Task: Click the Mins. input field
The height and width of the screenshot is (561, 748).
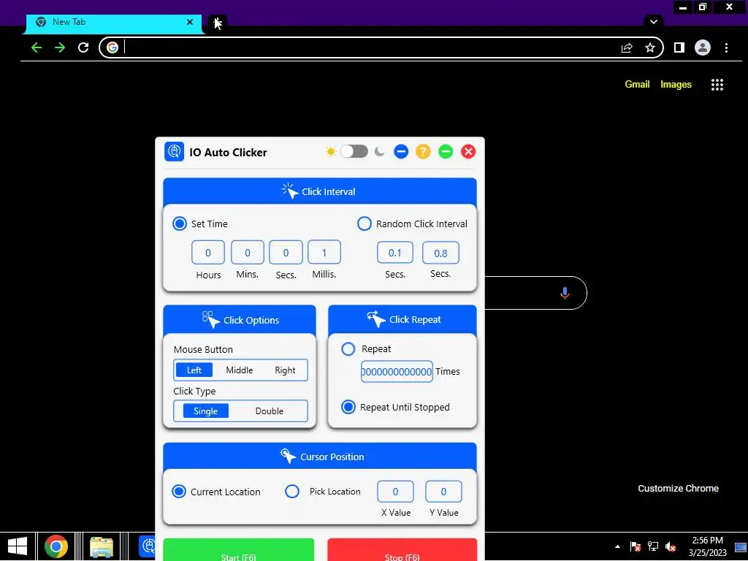Action: coord(248,252)
